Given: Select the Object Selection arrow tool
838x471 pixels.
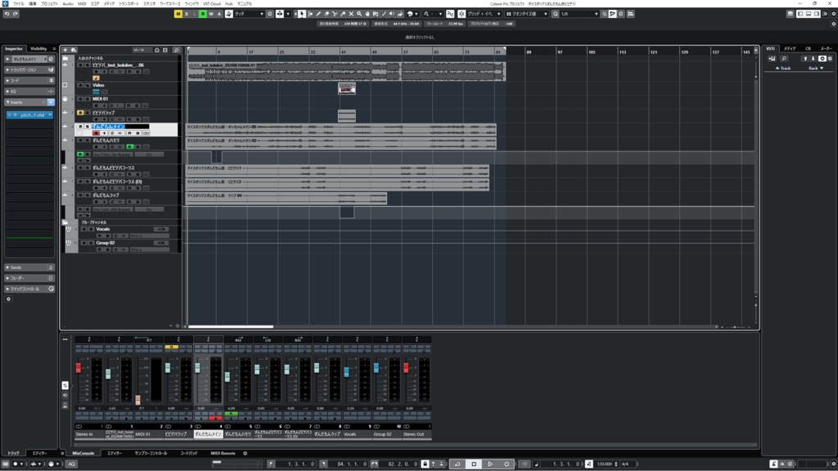Looking at the screenshot, I should [302, 14].
